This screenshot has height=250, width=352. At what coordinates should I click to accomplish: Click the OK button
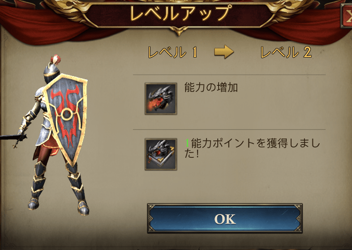point(225,218)
